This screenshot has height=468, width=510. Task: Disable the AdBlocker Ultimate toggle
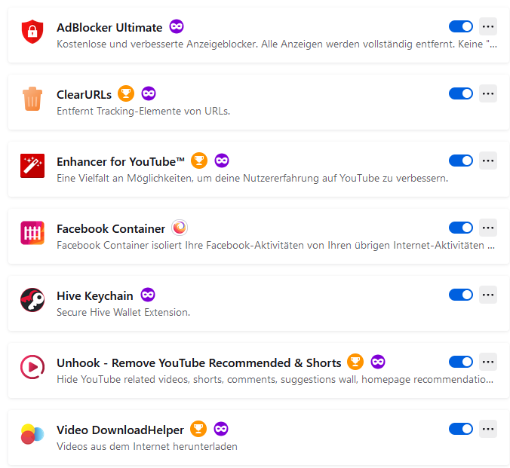tap(460, 26)
